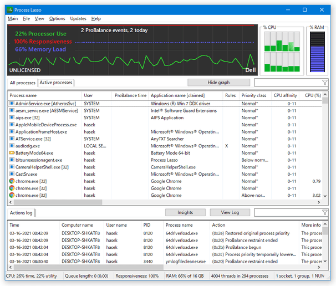Click process list horizontal scroll left arrow

pos(11,202)
